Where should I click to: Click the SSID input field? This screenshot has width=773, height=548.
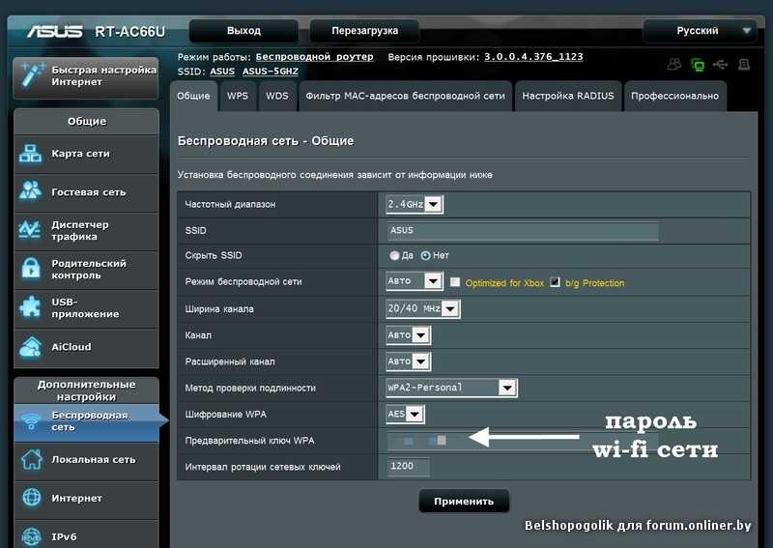tap(522, 230)
